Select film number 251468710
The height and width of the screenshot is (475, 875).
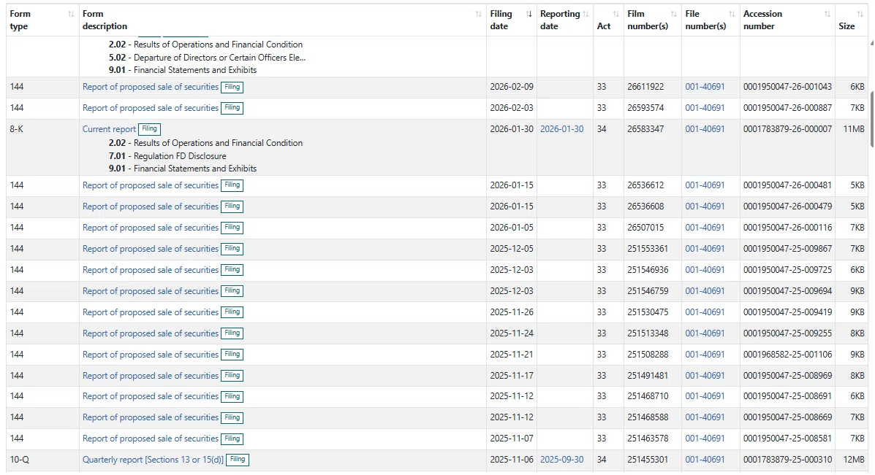648,396
